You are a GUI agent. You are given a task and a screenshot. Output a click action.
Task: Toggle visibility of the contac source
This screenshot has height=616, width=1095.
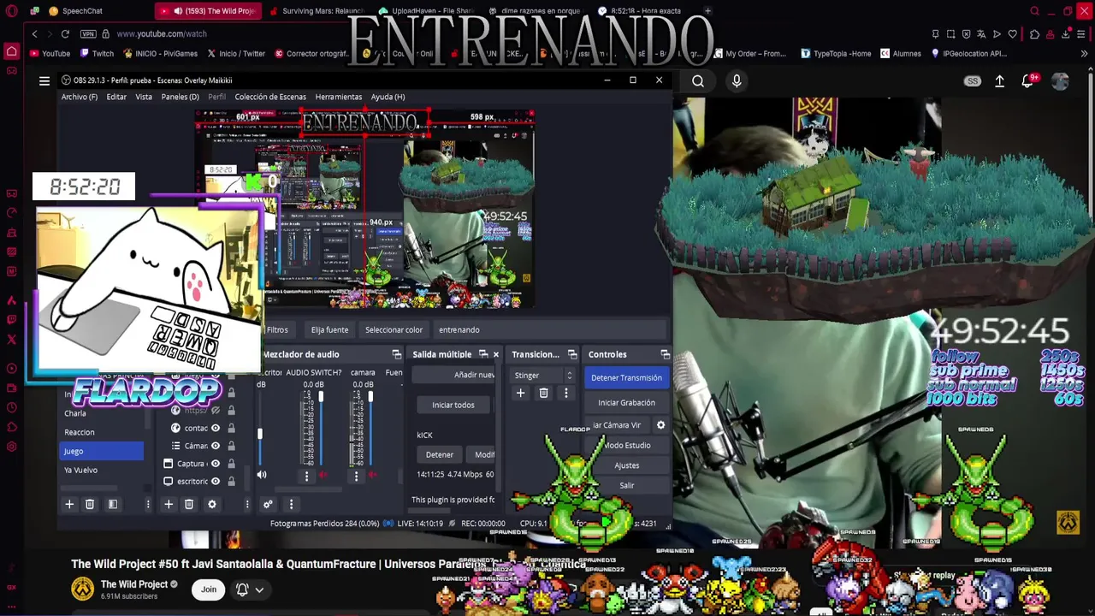pyautogui.click(x=216, y=428)
